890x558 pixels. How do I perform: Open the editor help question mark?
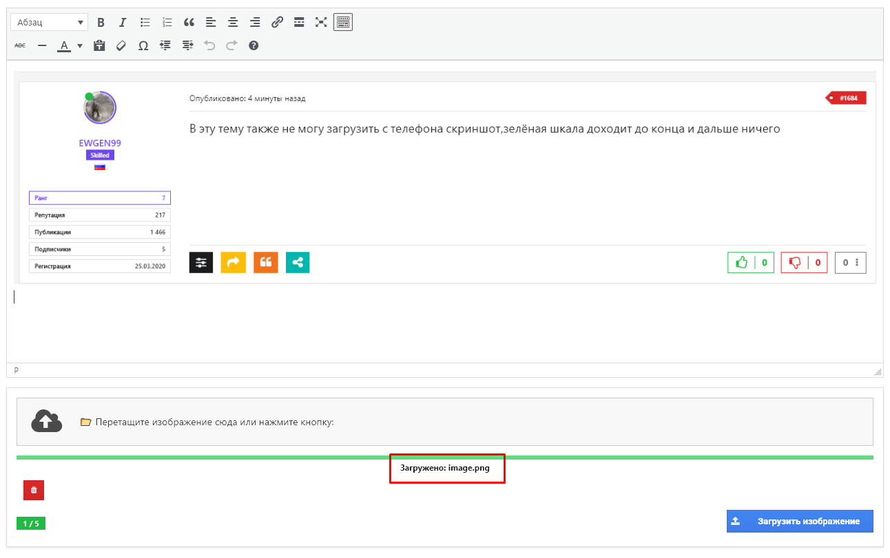253,45
